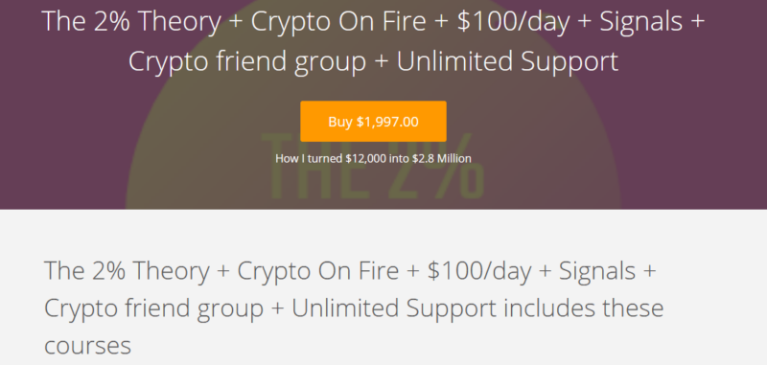Click 'Signals' in the gray section heading
Screen dimensions: 767x365
click(x=597, y=271)
